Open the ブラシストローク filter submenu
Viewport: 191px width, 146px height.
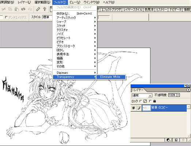click(x=75, y=46)
